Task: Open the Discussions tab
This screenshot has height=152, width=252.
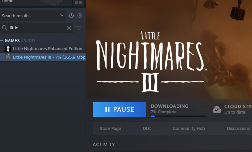Action: coord(238,129)
